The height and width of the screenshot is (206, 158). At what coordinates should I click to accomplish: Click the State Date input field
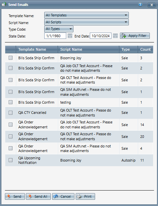pos(55,36)
